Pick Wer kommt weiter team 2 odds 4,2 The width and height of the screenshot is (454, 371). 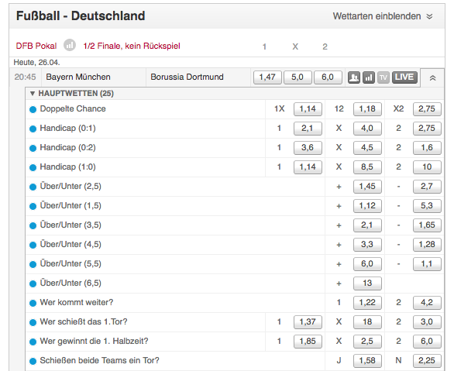[427, 303]
